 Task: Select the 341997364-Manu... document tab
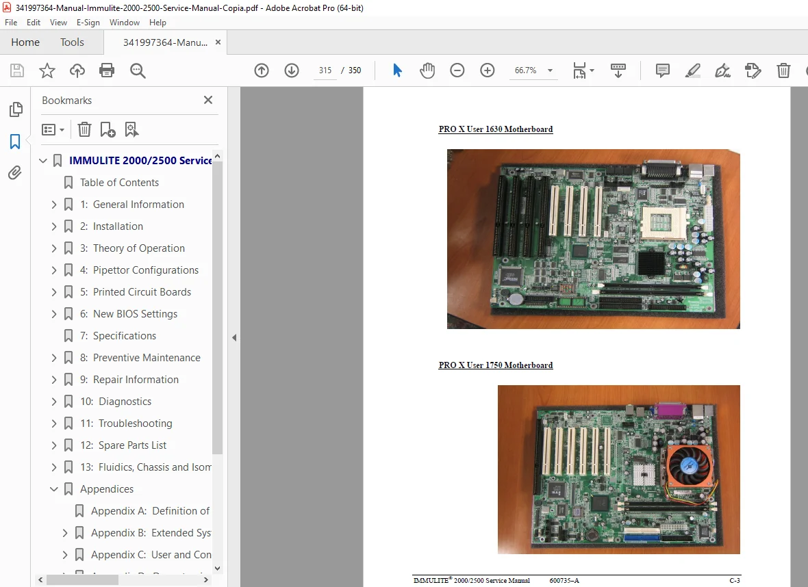165,42
